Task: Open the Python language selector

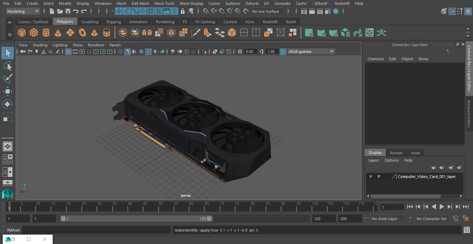Action: point(14,230)
